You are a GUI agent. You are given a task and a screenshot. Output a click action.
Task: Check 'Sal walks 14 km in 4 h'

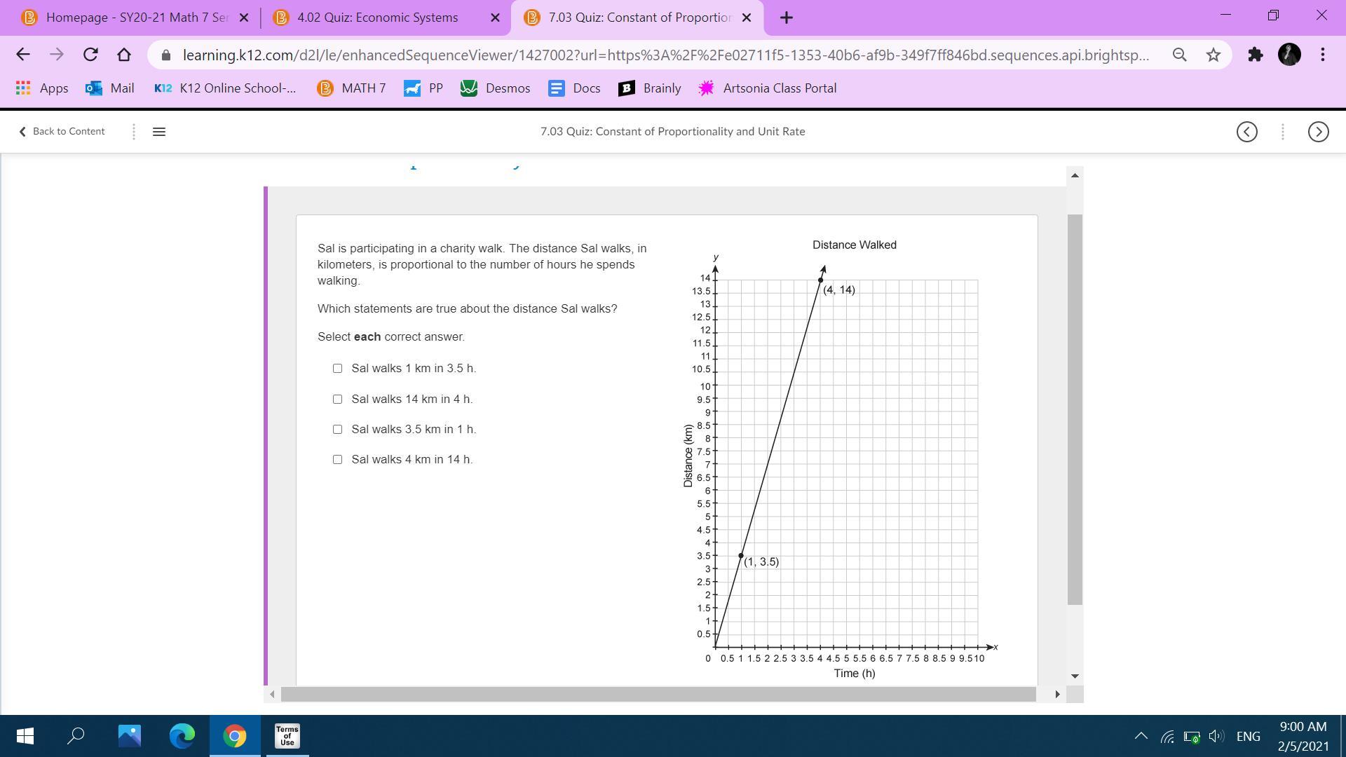point(337,399)
